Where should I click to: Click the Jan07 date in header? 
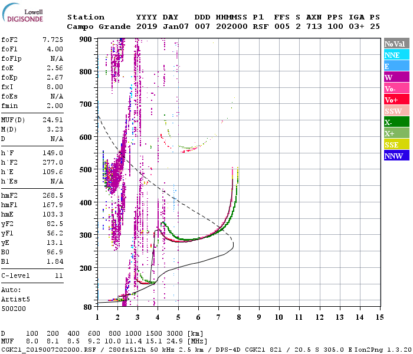tap(176, 27)
